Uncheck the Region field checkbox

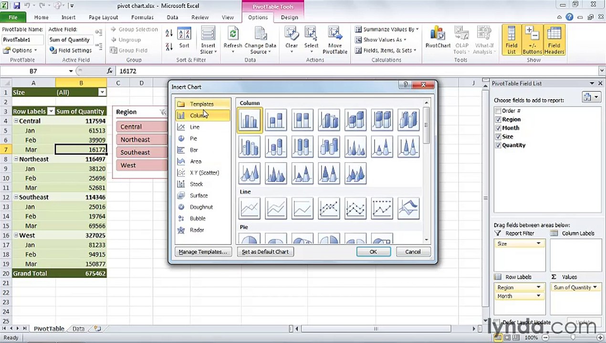pos(498,120)
